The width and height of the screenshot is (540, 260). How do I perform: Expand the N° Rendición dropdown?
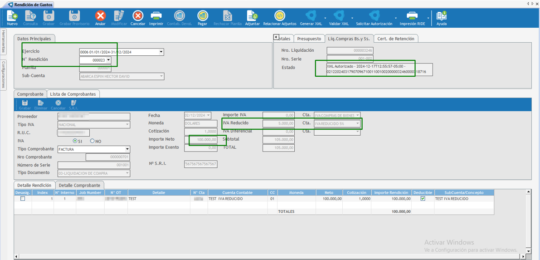coord(108,60)
